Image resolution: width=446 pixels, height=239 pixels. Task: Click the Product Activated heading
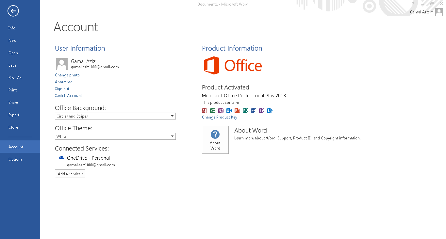tap(225, 88)
